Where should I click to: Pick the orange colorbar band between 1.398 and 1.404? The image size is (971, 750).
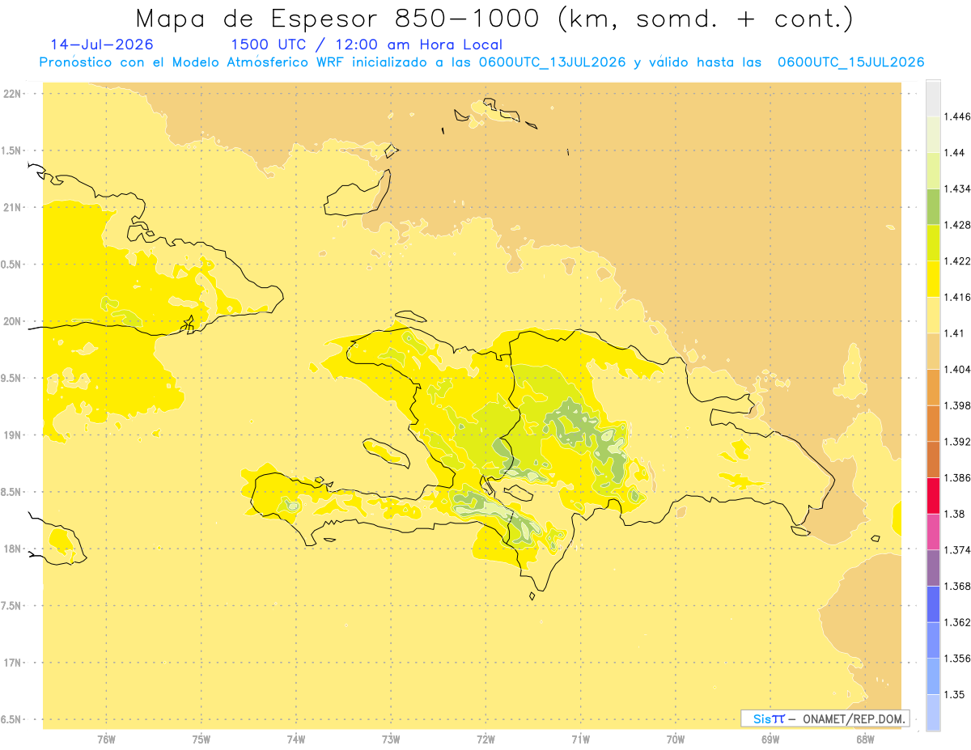pyautogui.click(x=933, y=388)
